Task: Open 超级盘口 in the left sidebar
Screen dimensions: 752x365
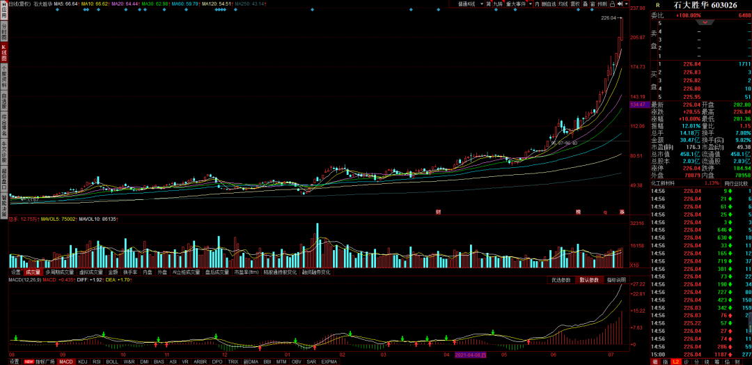Action: (4, 178)
